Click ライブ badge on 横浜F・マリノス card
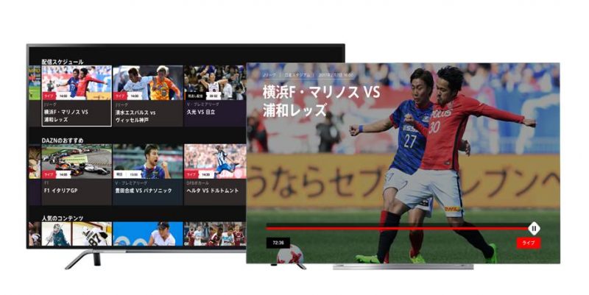589x295 pixels. click(x=49, y=96)
